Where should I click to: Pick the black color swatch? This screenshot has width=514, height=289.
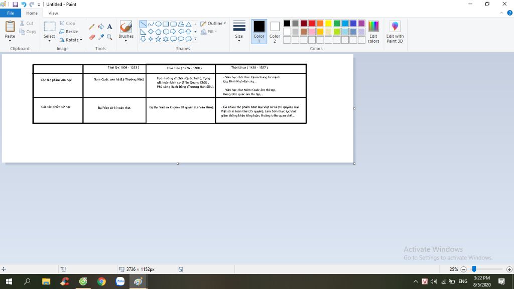coord(287,23)
